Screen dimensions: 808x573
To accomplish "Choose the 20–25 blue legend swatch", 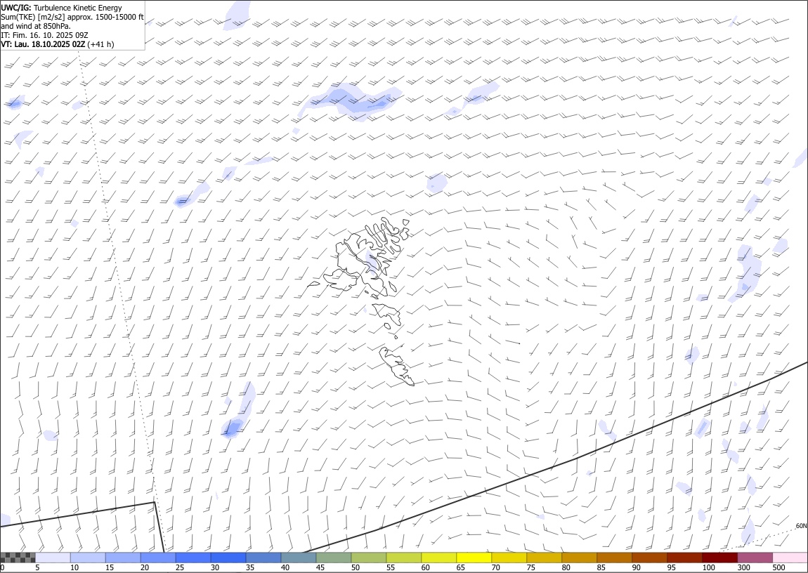I will pyautogui.click(x=158, y=558).
